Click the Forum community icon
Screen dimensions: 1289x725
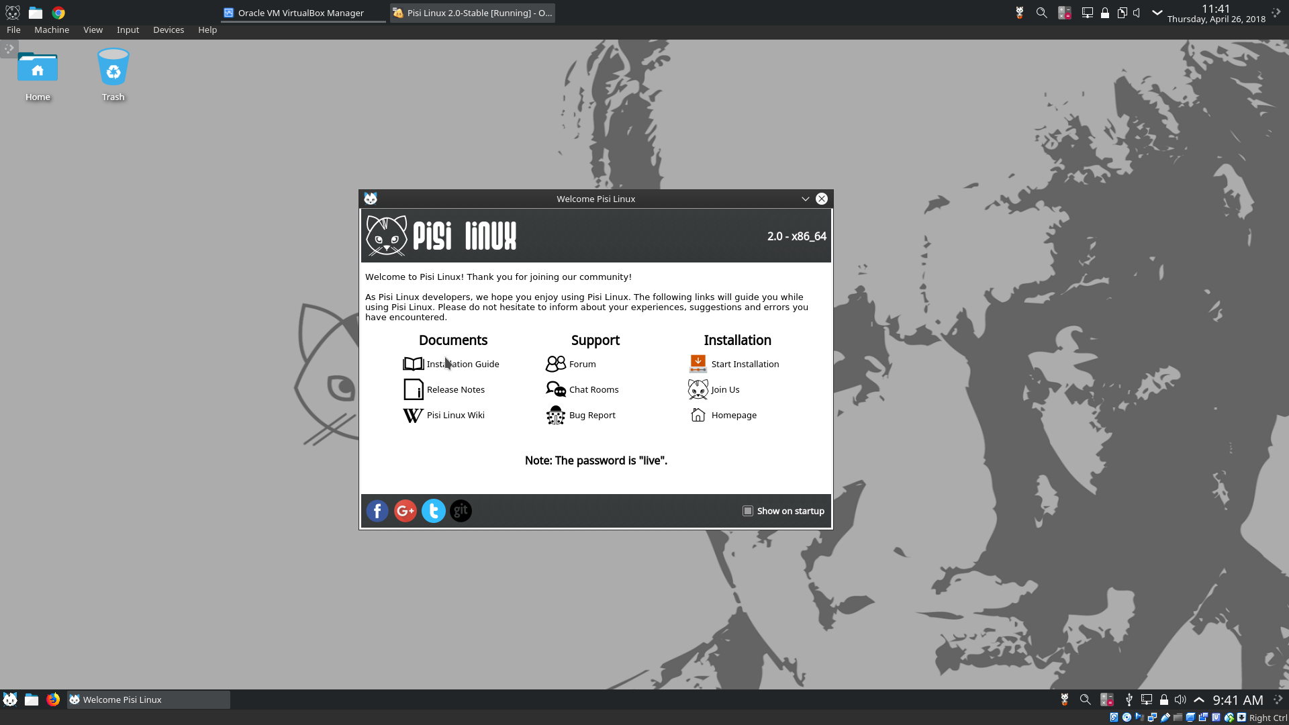(x=556, y=364)
